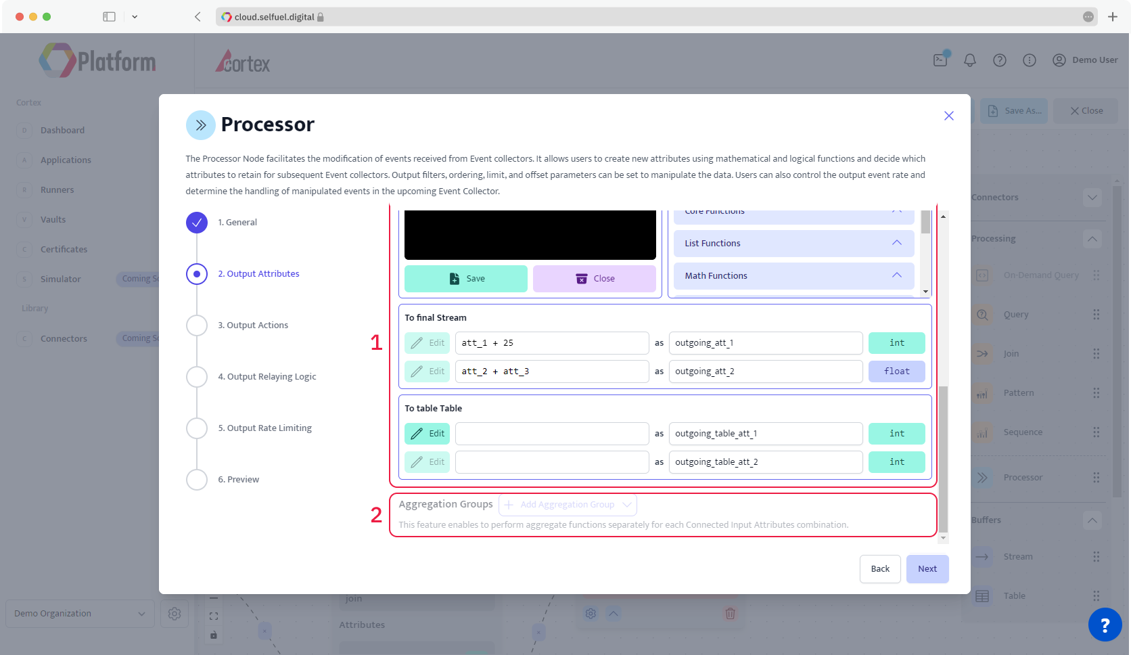Screen dimensions: 1131x655
Task: Open organization settings gear icon
Action: pyautogui.click(x=175, y=614)
